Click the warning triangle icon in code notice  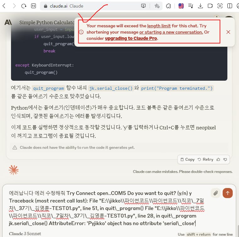[15, 148]
